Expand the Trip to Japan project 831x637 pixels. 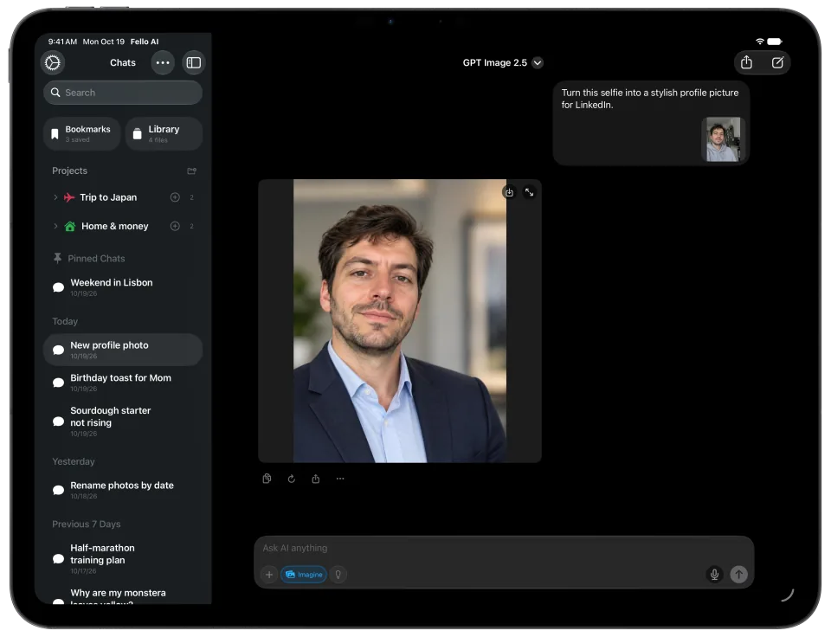click(55, 197)
